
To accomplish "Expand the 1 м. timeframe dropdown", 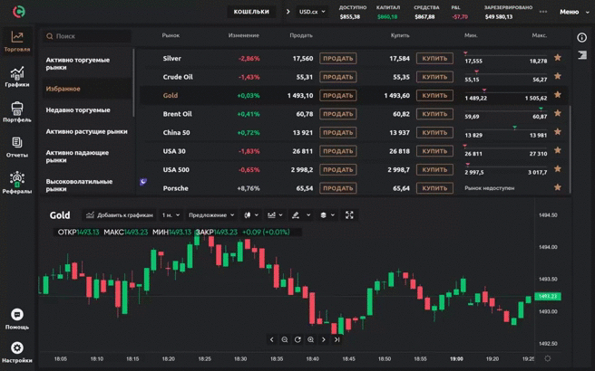I will coord(170,215).
